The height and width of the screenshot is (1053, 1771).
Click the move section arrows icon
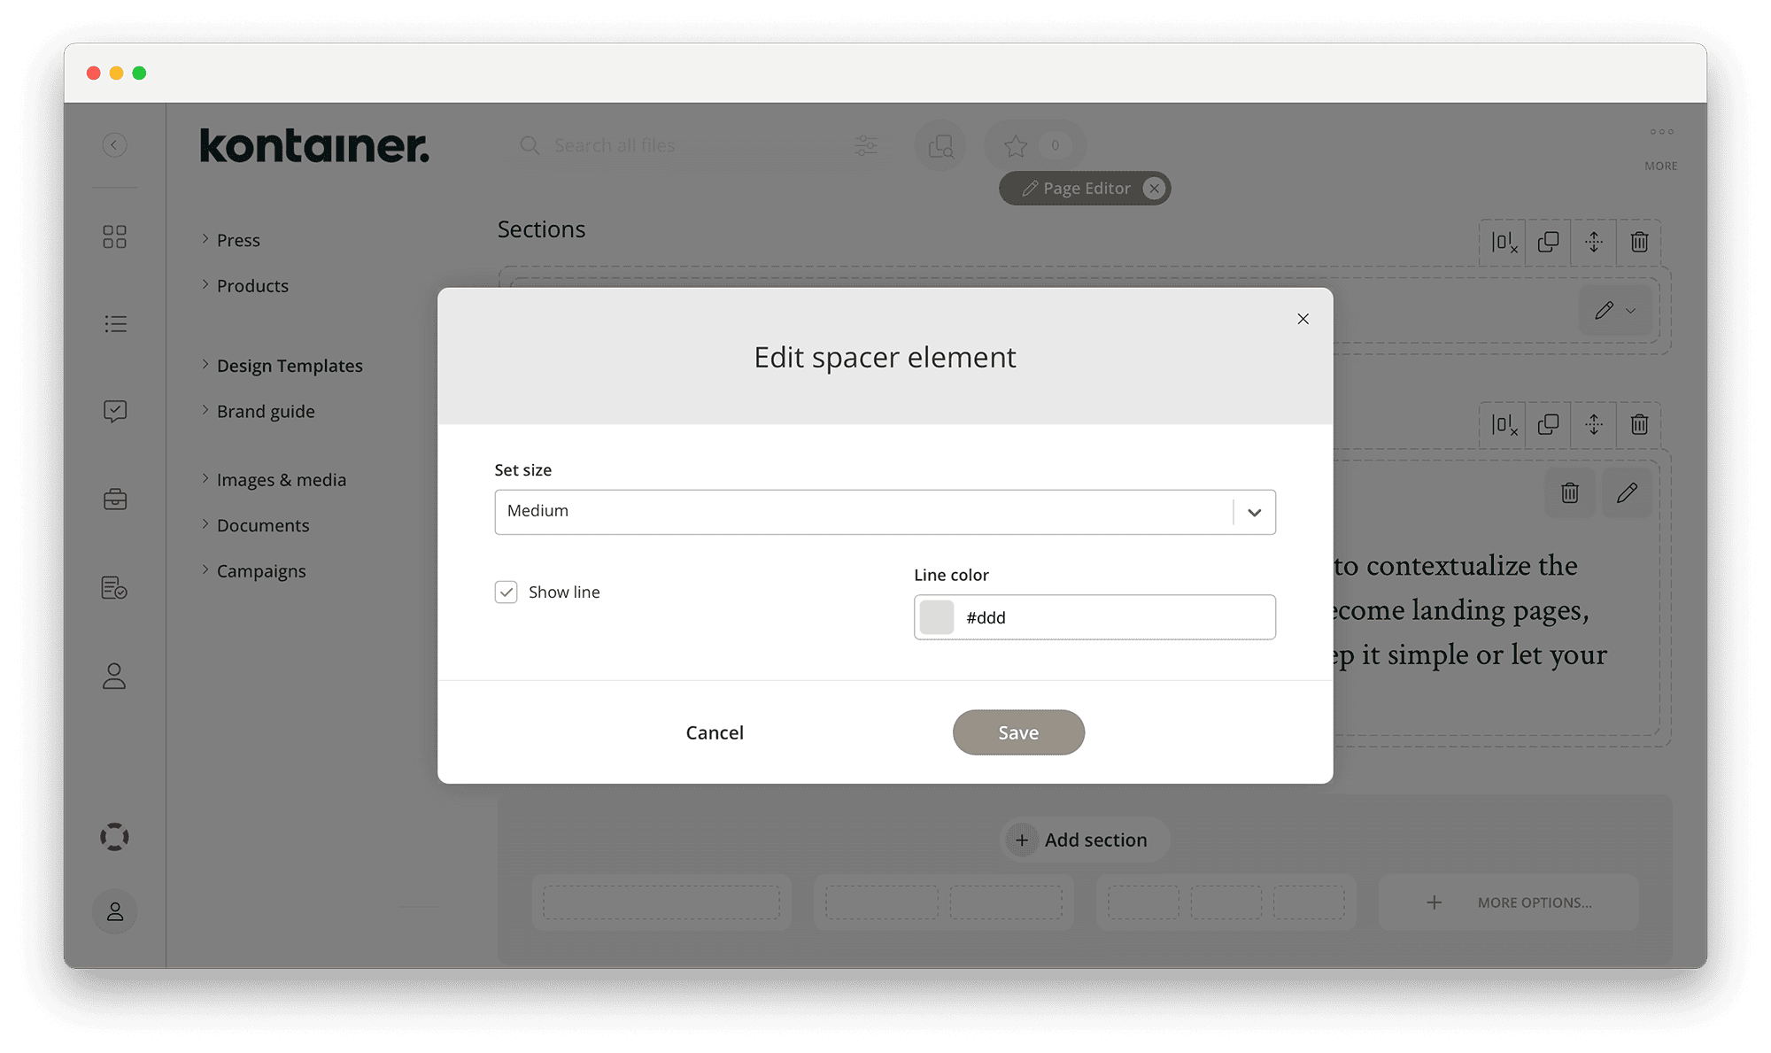[x=1593, y=242]
